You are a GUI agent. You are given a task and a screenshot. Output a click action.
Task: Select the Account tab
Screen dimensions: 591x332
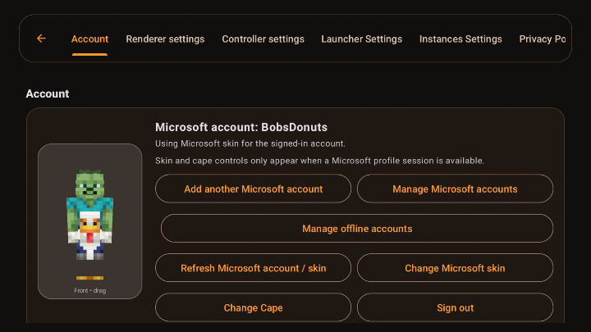(89, 39)
